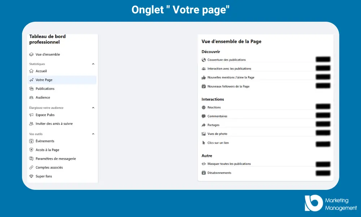Click the group icon for Interaction avec les publications
The image size is (361, 217).
point(204,68)
